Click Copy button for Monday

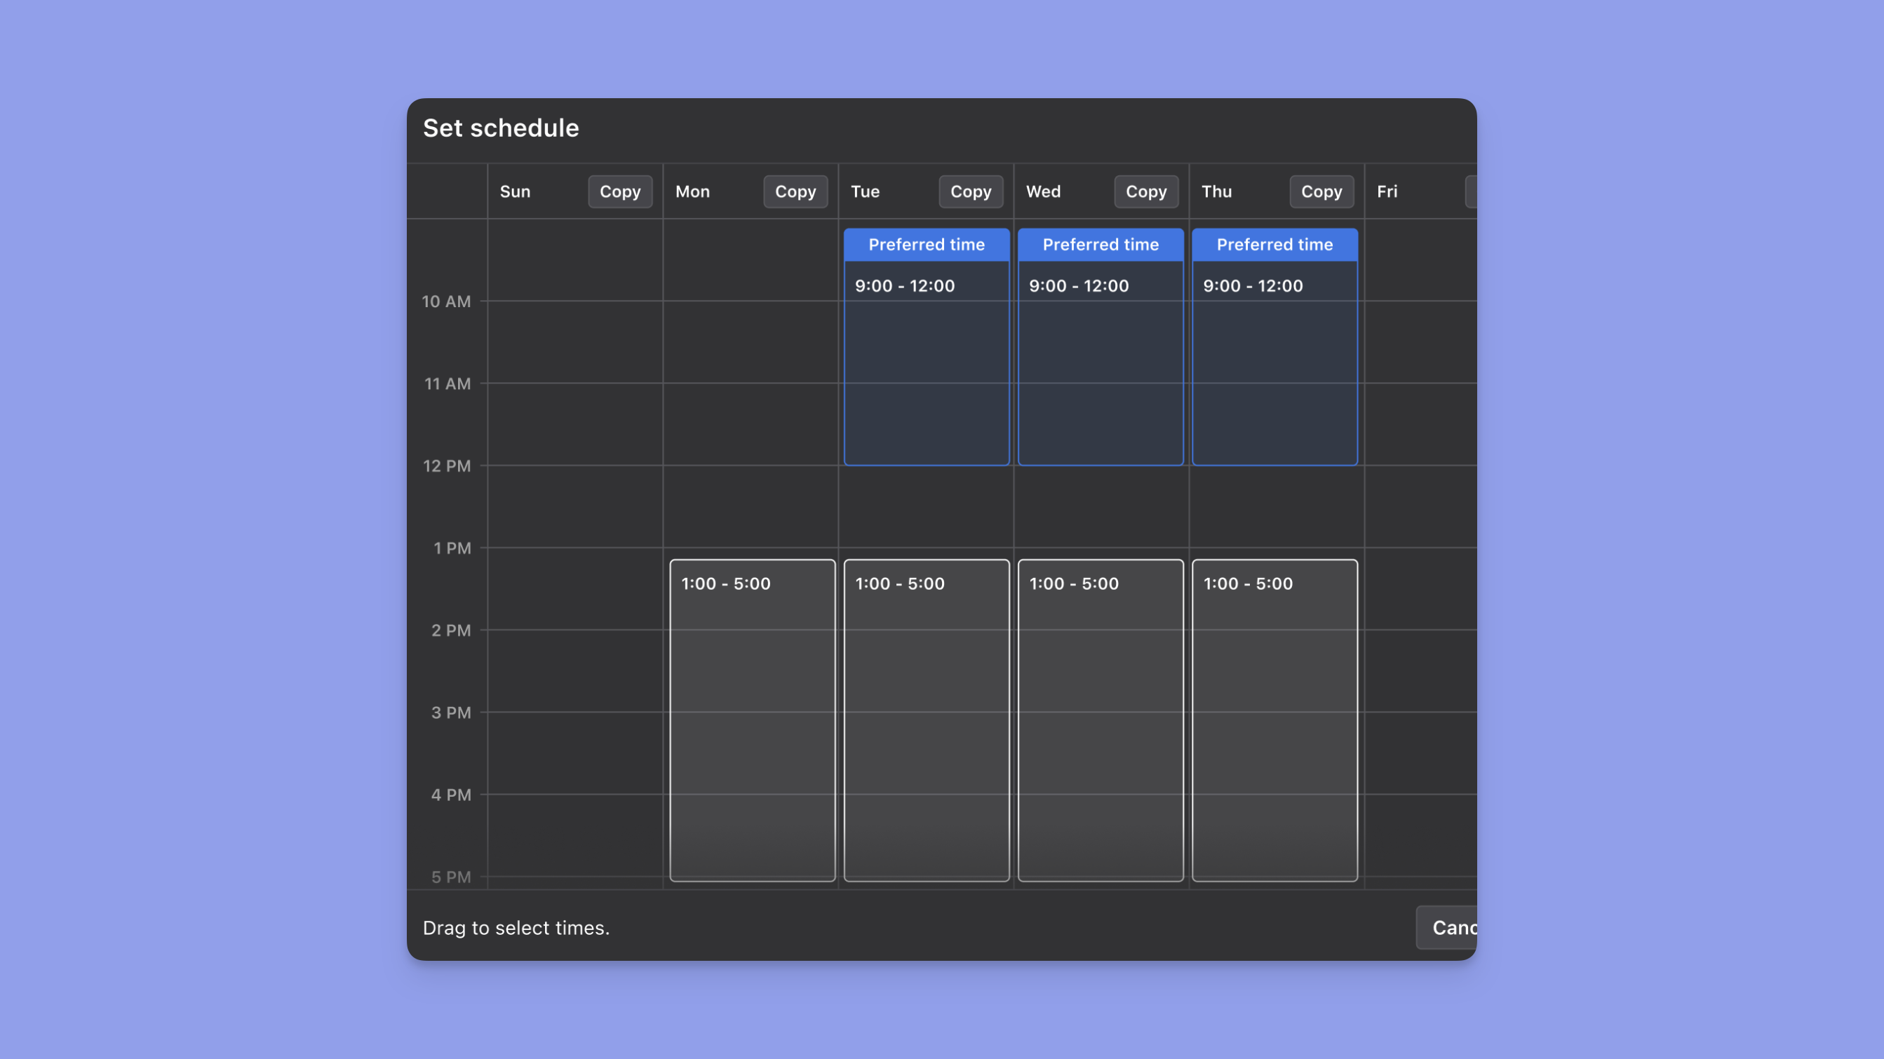click(x=795, y=191)
